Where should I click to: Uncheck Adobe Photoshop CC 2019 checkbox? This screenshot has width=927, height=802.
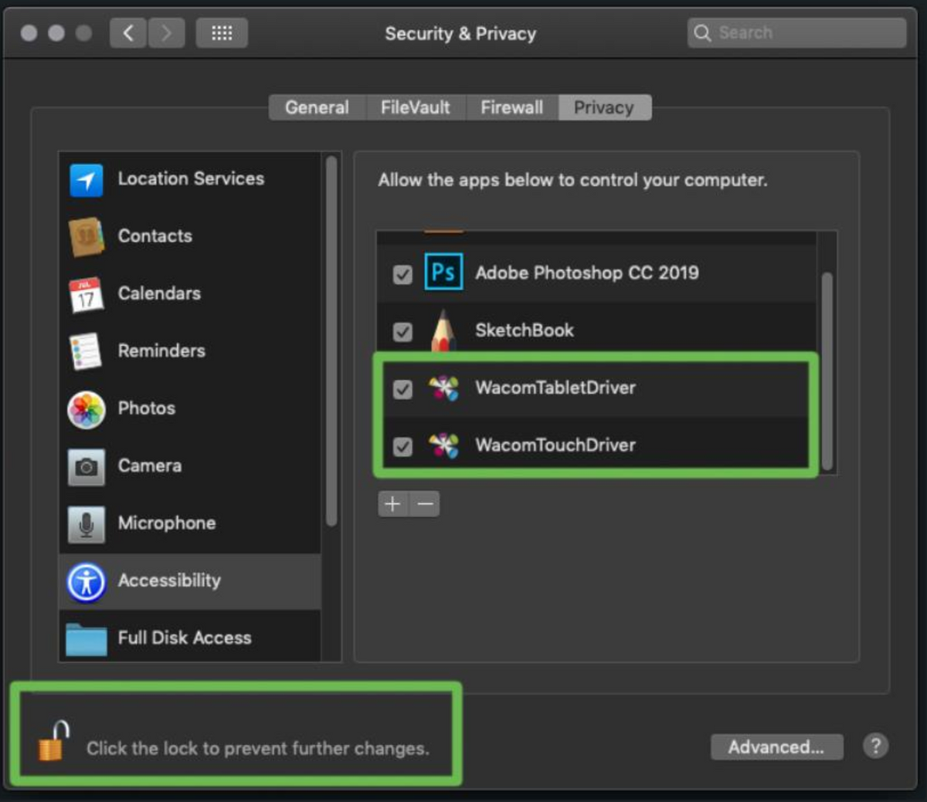pyautogui.click(x=402, y=274)
